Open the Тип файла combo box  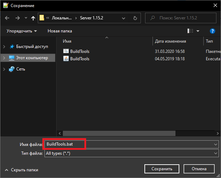coord(131,153)
